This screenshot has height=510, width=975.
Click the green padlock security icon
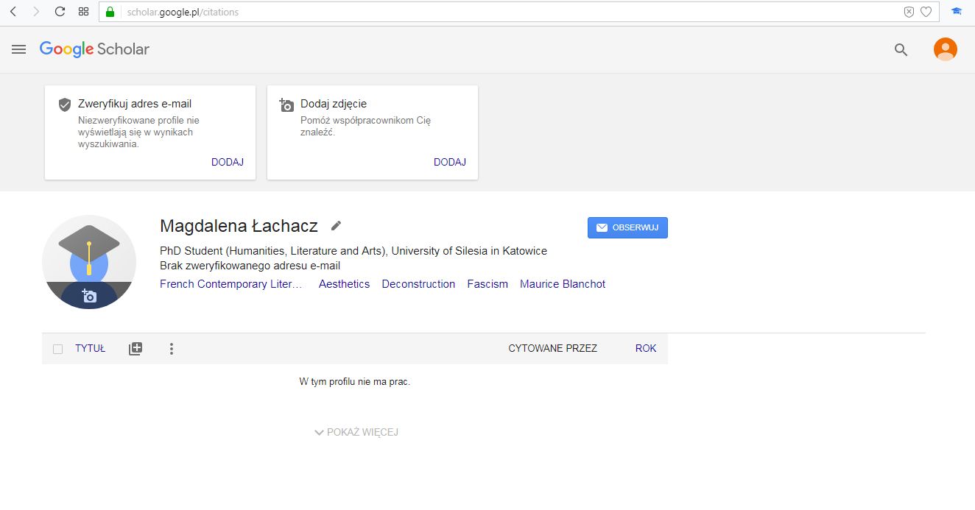point(110,12)
